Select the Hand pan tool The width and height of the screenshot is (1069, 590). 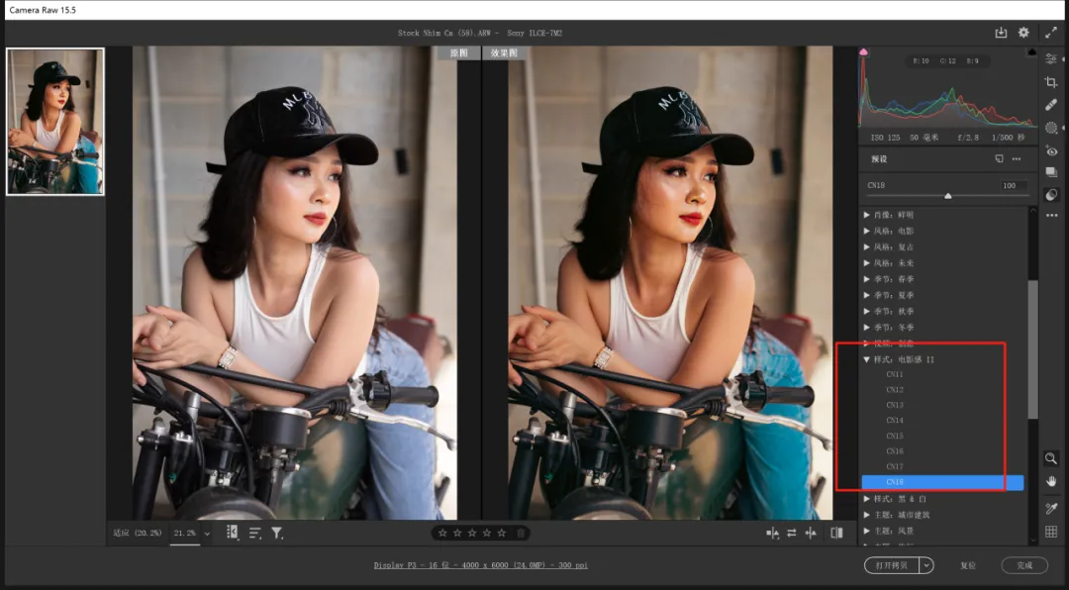tap(1050, 481)
